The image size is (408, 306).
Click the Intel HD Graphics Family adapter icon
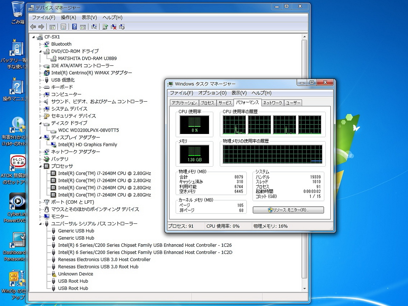click(53, 144)
